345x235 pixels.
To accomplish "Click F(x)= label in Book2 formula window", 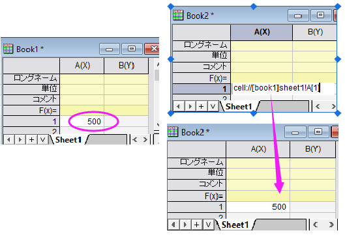I will [x=201, y=77].
